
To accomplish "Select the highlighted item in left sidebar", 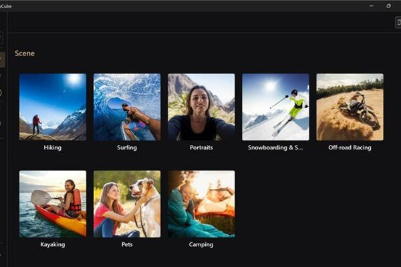I will (x=2, y=60).
